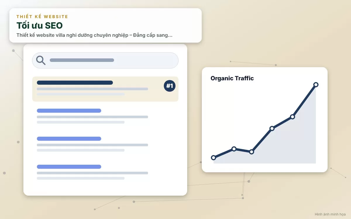
Task: Click the Organic Traffic chart title
Action: tap(232, 78)
